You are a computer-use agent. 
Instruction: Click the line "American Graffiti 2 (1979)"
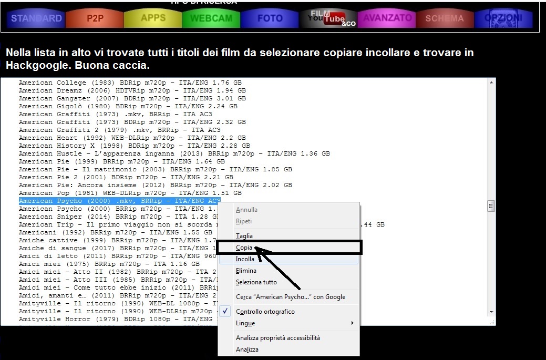(x=120, y=130)
